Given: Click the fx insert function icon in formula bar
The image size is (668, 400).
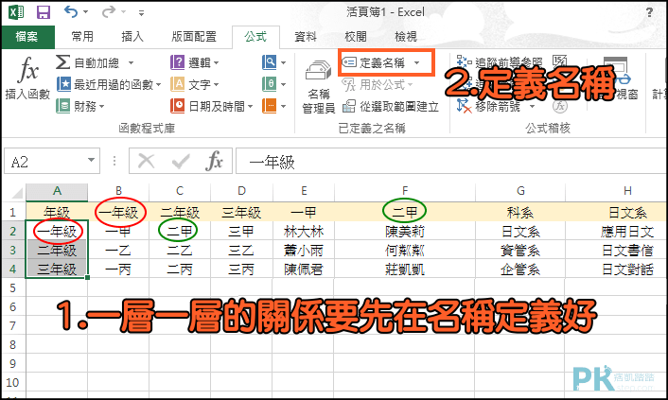Looking at the screenshot, I should coord(214,161).
